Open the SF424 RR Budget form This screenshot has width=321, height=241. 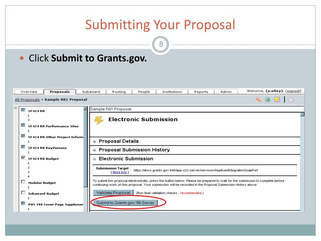[x=43, y=159]
